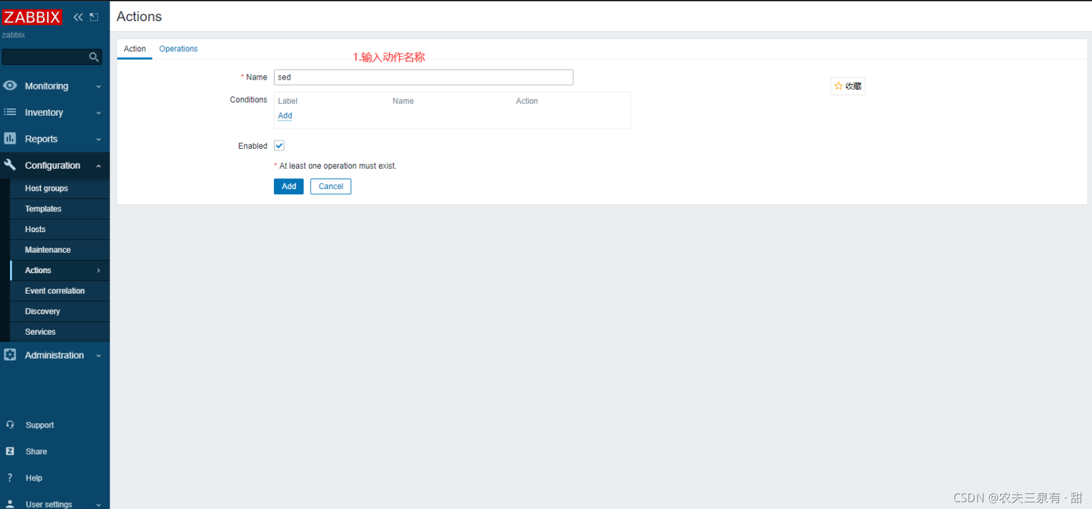Click the search magnifier icon
The width and height of the screenshot is (1092, 509).
(94, 57)
